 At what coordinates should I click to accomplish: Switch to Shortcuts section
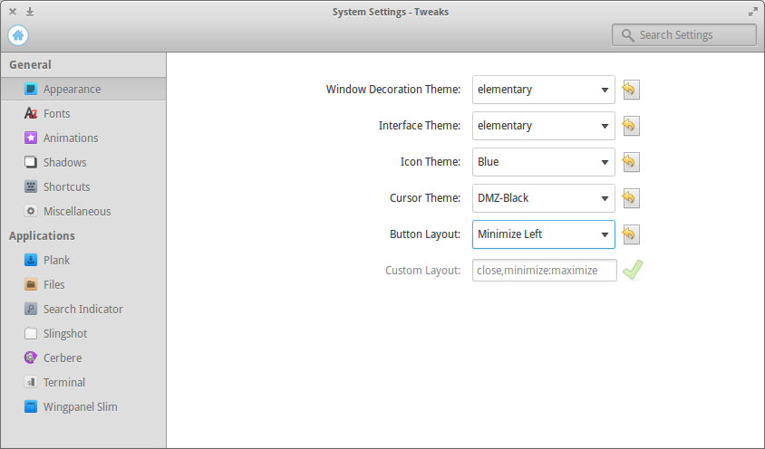click(83, 186)
